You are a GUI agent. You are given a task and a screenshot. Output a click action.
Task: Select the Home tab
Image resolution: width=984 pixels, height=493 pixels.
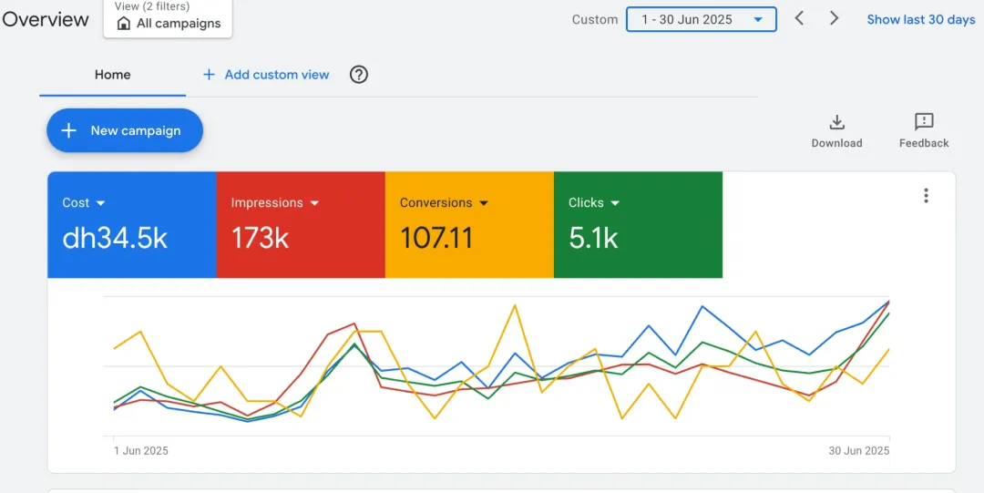click(x=112, y=75)
